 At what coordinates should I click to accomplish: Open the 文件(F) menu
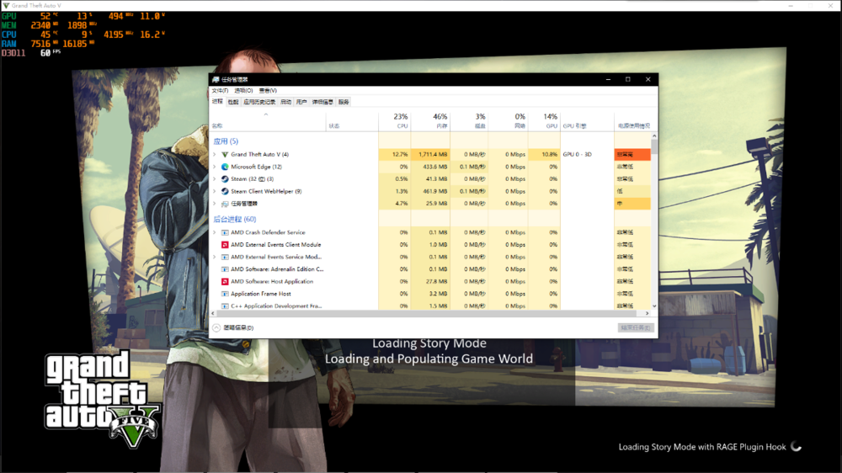[220, 90]
